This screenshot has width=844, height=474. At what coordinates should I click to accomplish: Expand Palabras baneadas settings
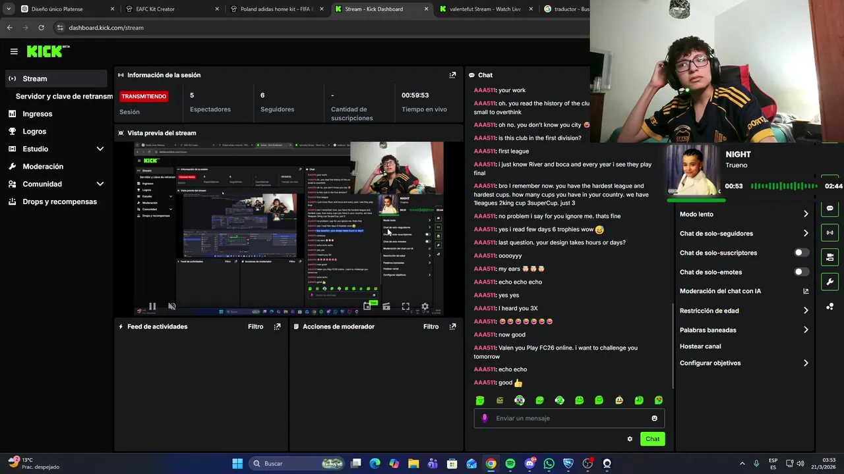806,330
